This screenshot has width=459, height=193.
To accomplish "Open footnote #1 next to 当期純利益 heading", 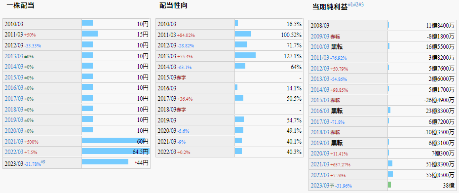I will pyautogui.click(x=350, y=4).
